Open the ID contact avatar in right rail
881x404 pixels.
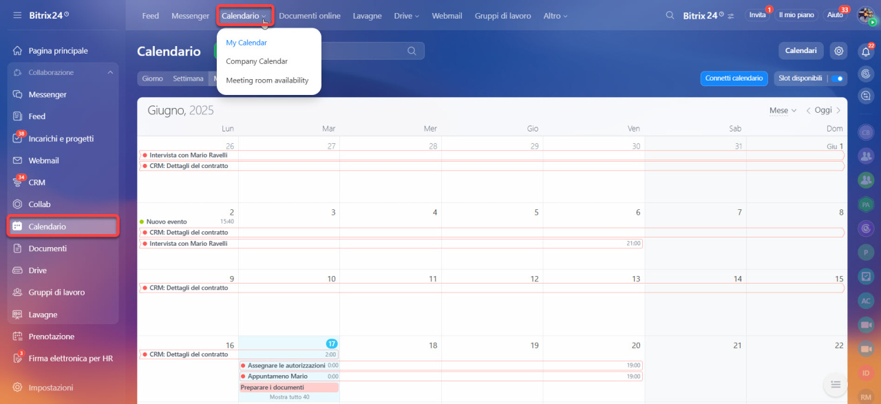coord(867,373)
